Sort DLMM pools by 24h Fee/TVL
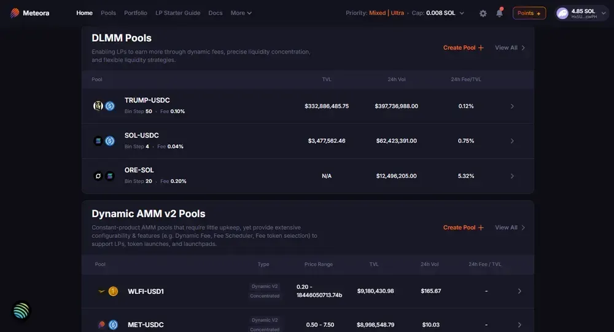 click(466, 79)
